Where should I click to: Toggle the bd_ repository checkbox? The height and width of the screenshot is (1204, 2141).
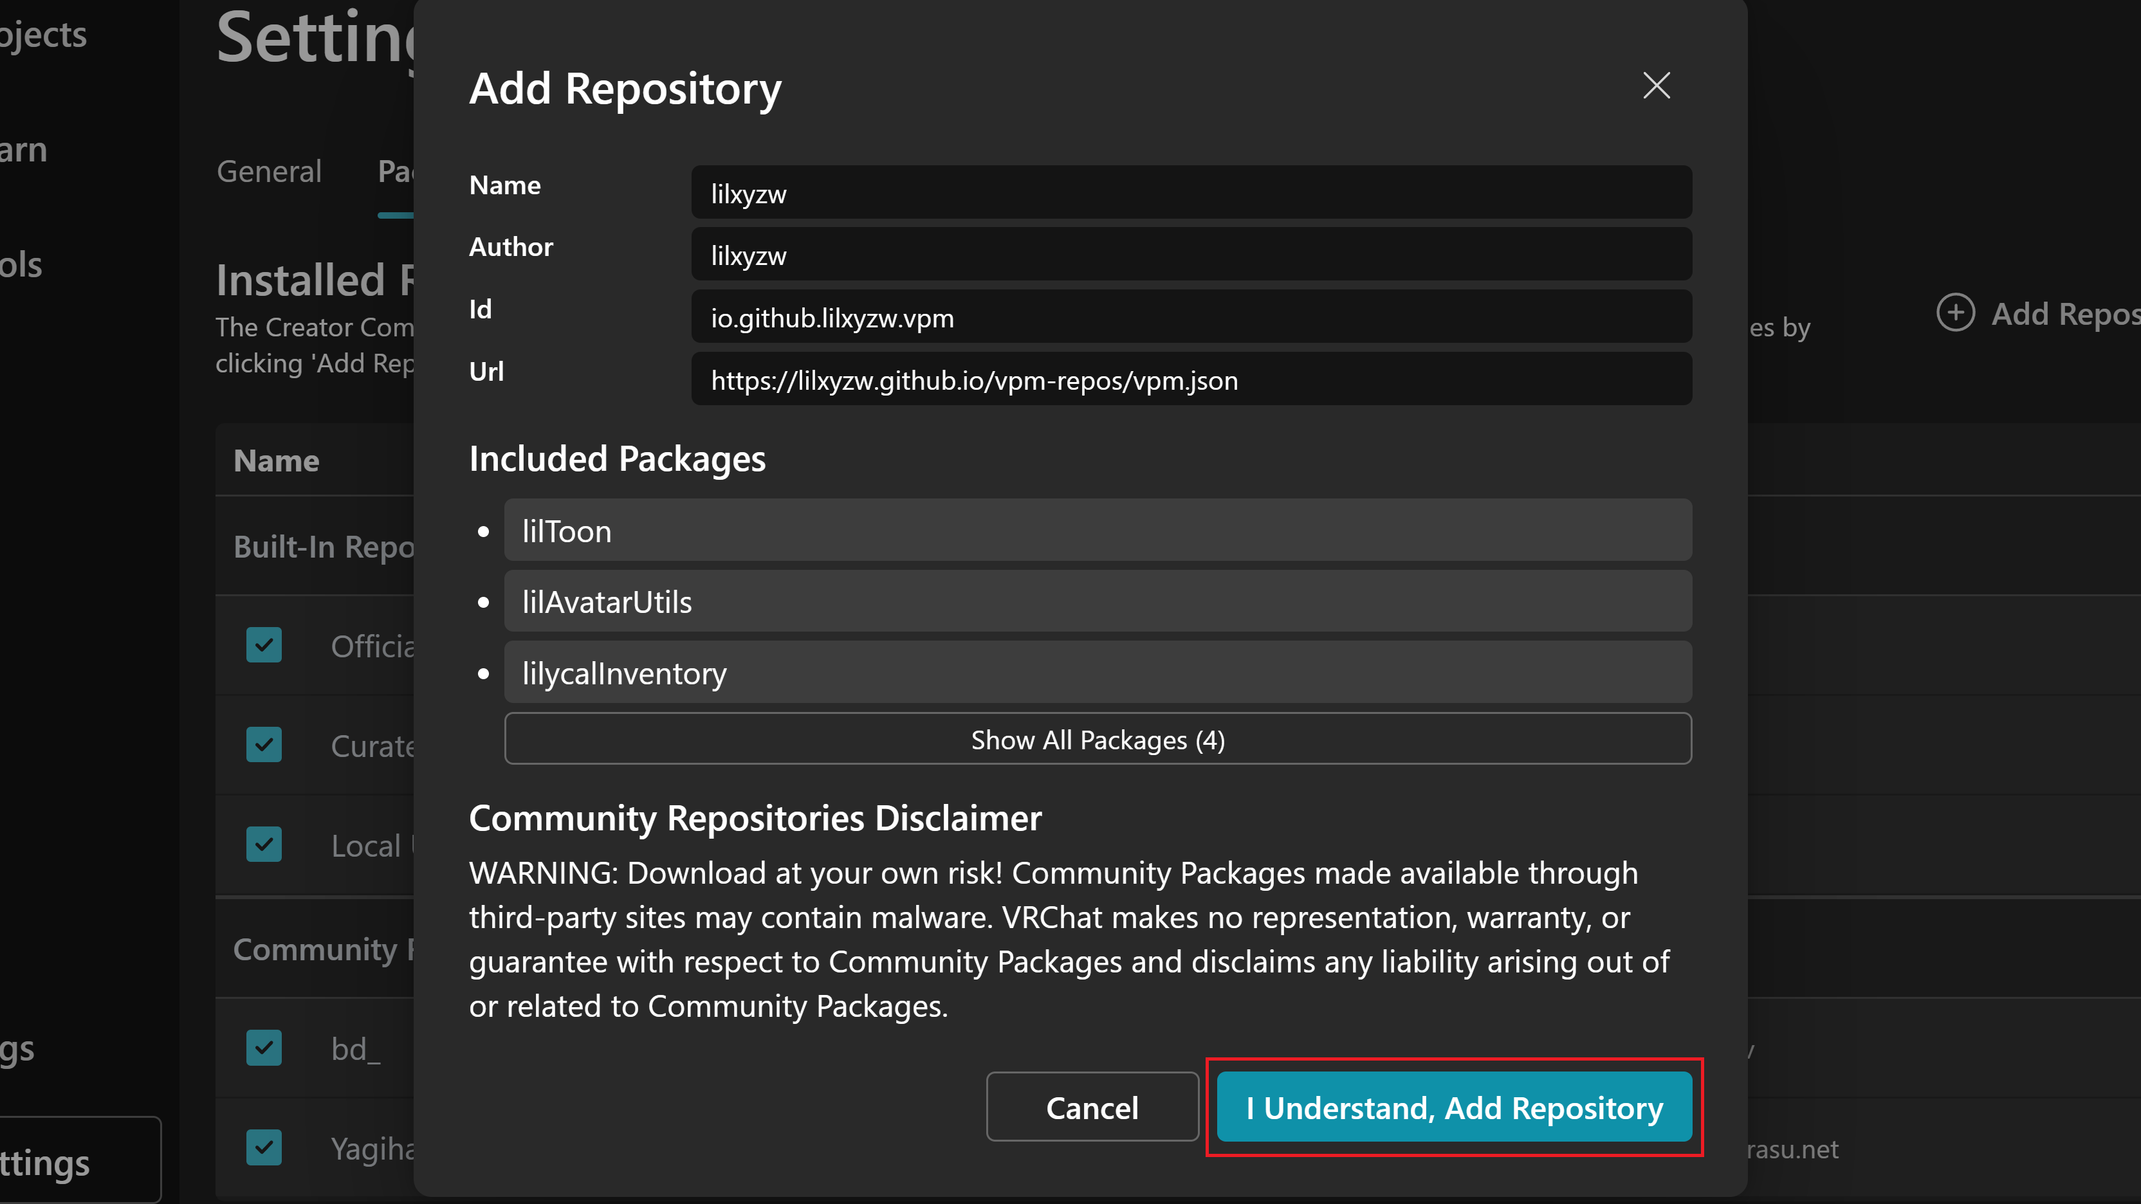264,1048
